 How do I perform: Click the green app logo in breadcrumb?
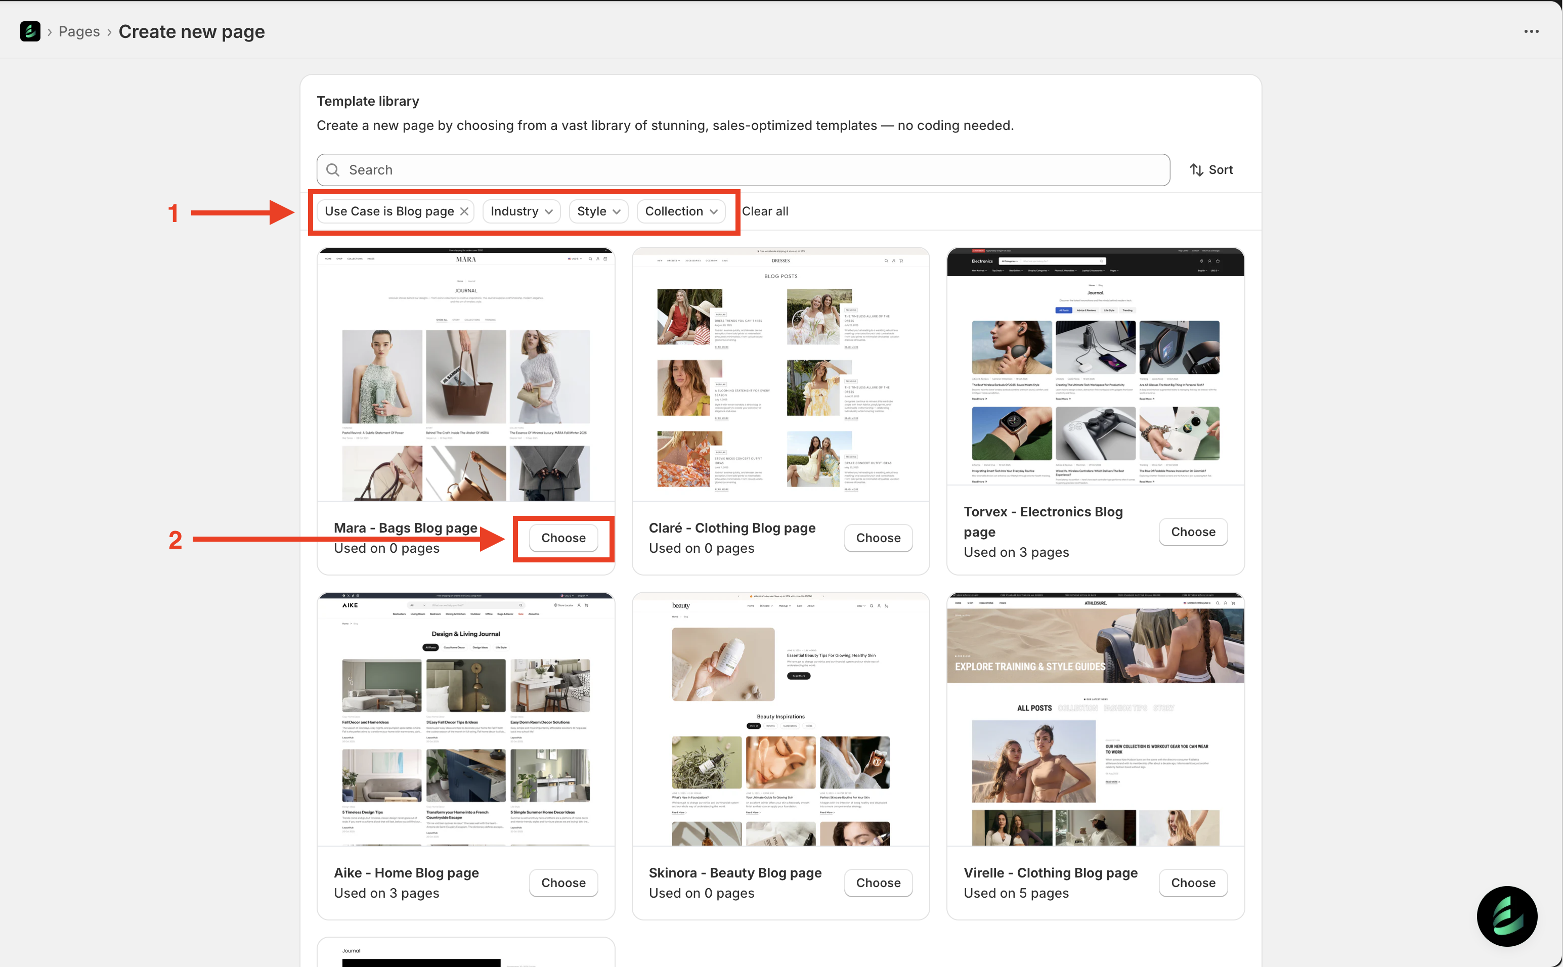[x=30, y=31]
